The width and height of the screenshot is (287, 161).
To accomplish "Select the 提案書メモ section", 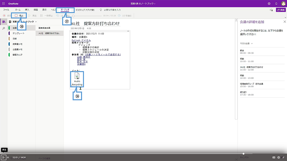I will pyautogui.click(x=22, y=44).
